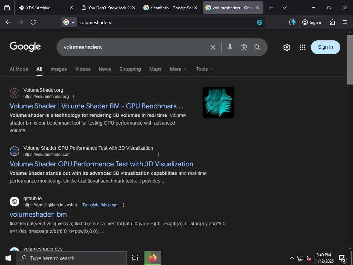Open more options for the VolumeShader.org result

pyautogui.click(x=74, y=97)
